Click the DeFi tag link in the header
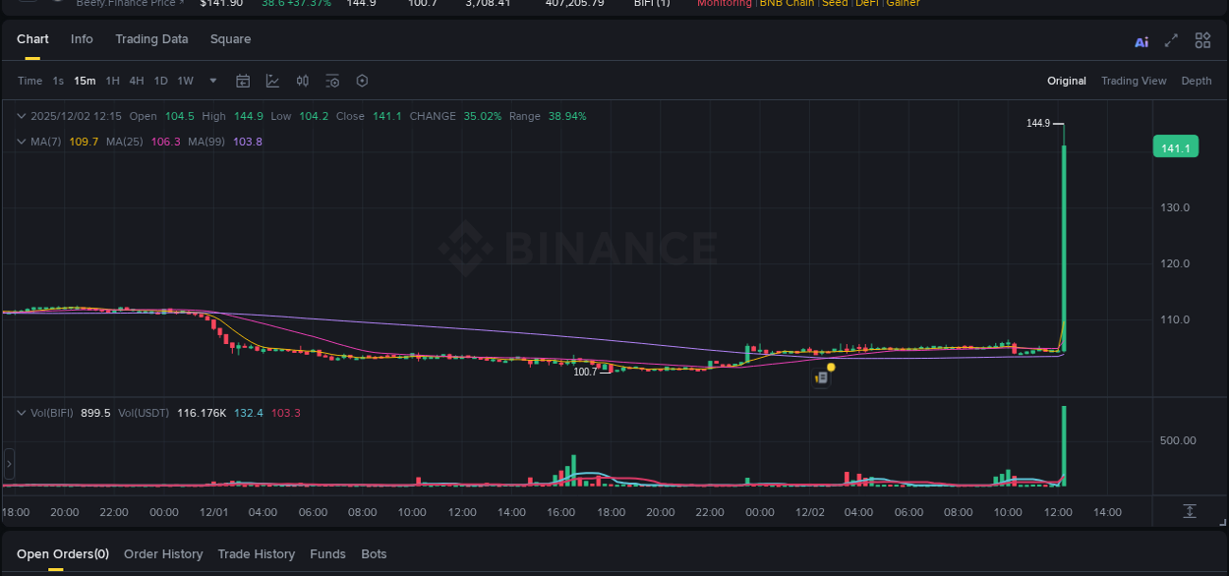Viewport: 1229px width, 576px height. pyautogui.click(x=870, y=4)
